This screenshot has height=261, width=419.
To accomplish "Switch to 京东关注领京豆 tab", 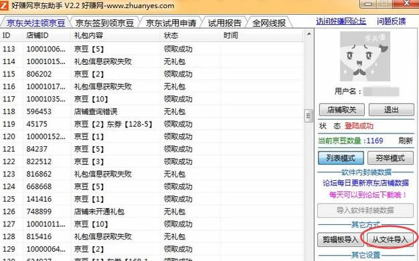I will (35, 23).
